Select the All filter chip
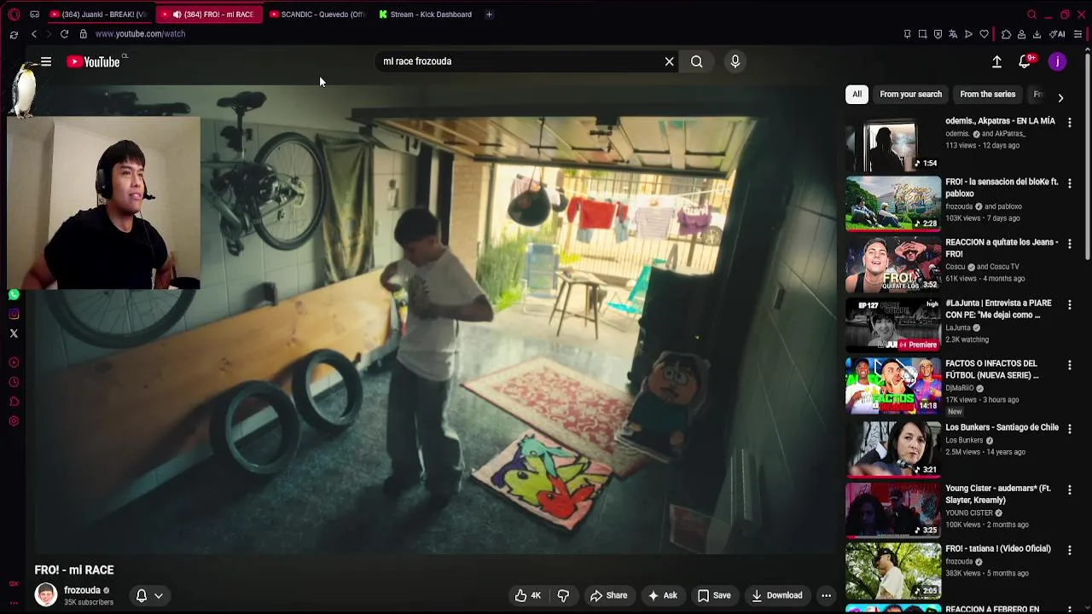Viewport: 1092px width, 614px height. (x=857, y=95)
